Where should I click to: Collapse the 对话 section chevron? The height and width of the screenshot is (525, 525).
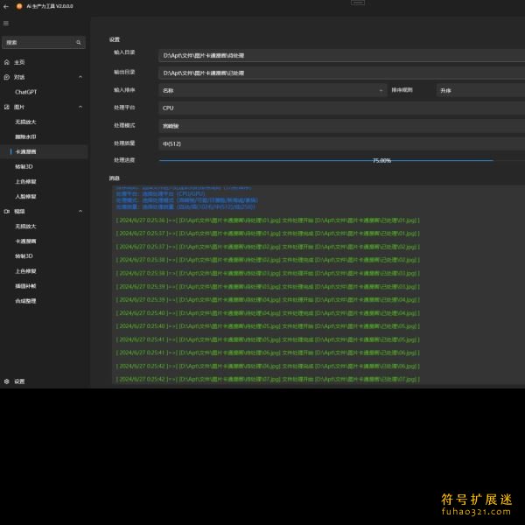80,77
